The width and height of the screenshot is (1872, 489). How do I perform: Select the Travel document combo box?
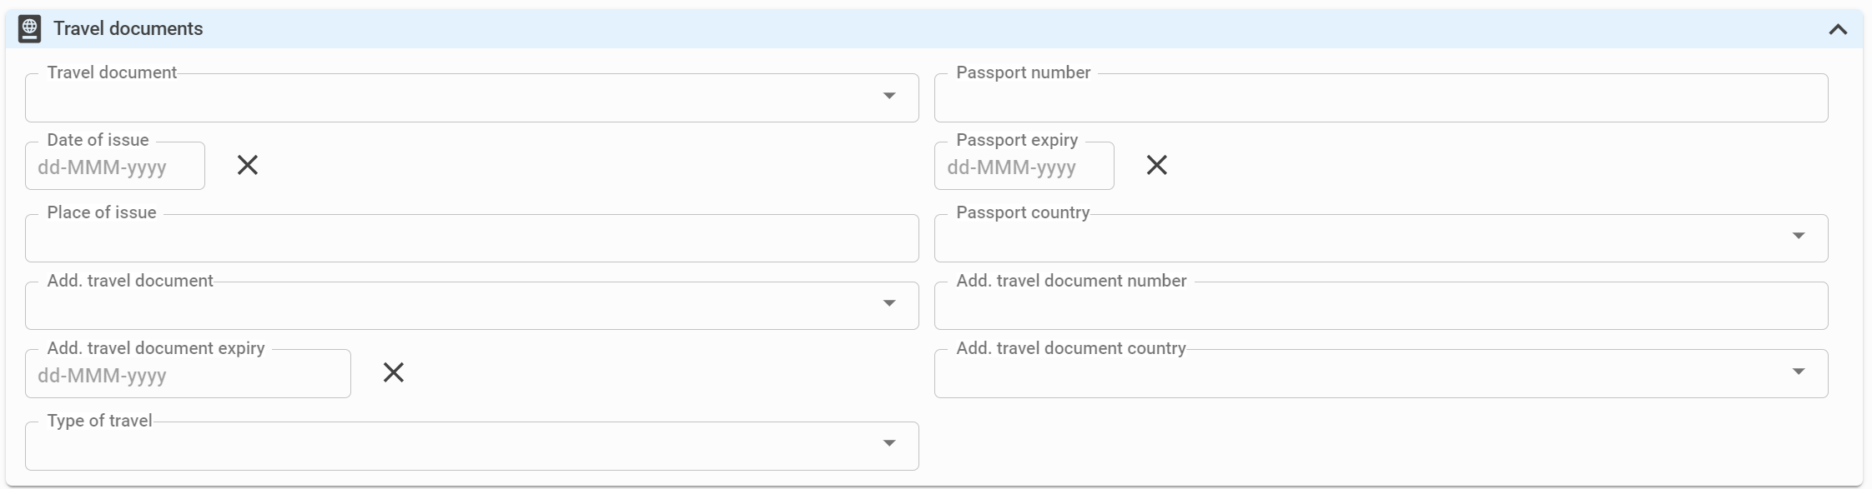click(x=472, y=98)
